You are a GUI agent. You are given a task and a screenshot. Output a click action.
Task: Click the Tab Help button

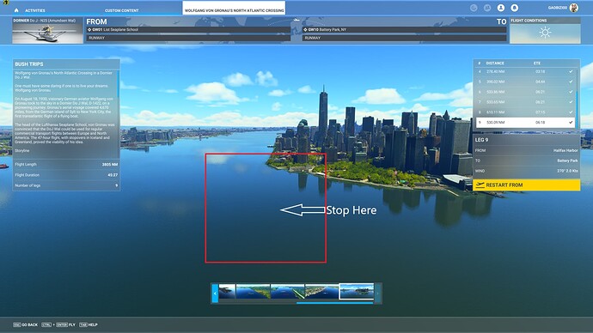coord(89,324)
